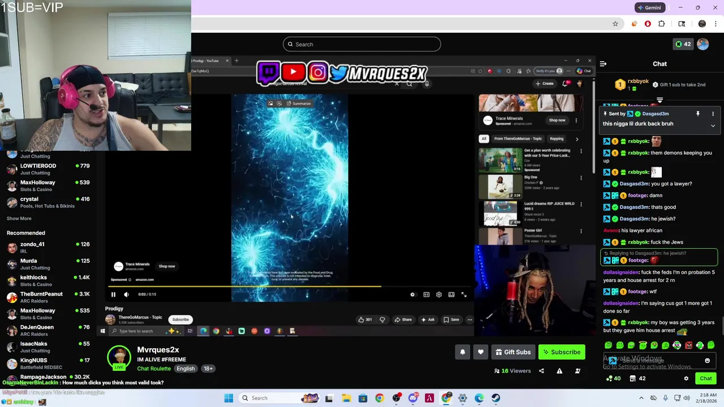Open Windows Start menu

[x=229, y=398]
